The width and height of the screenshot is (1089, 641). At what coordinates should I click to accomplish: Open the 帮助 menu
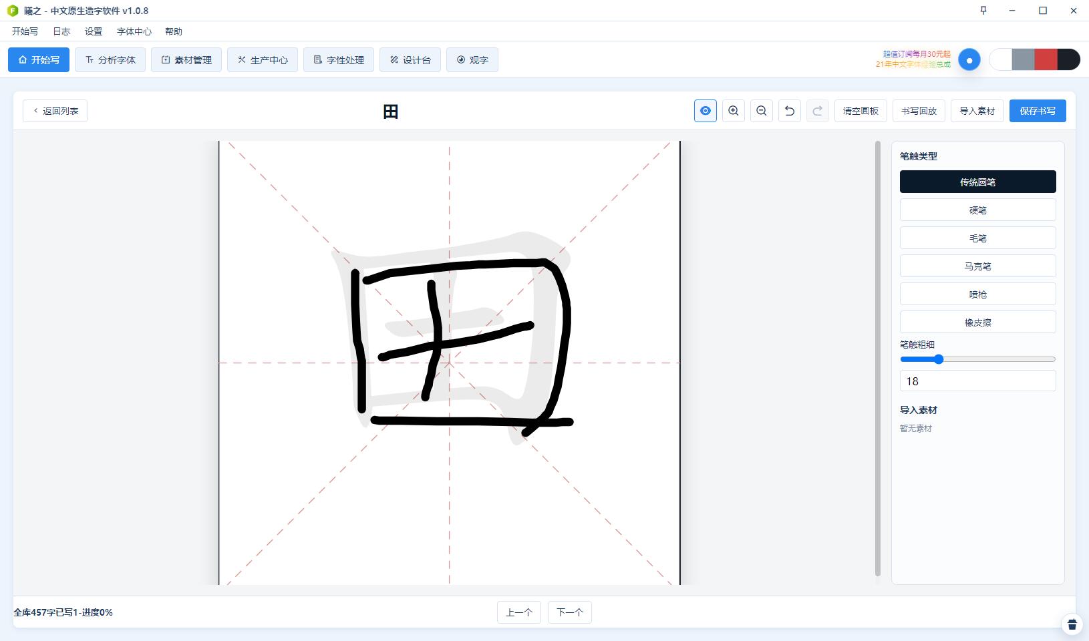[174, 31]
